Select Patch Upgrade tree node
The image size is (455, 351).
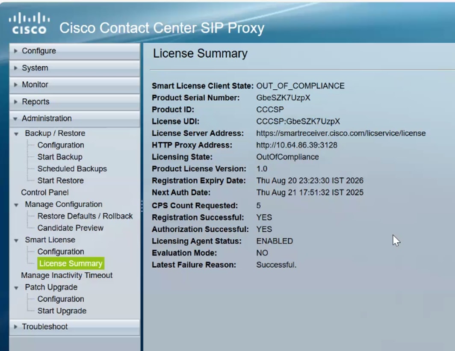point(51,287)
